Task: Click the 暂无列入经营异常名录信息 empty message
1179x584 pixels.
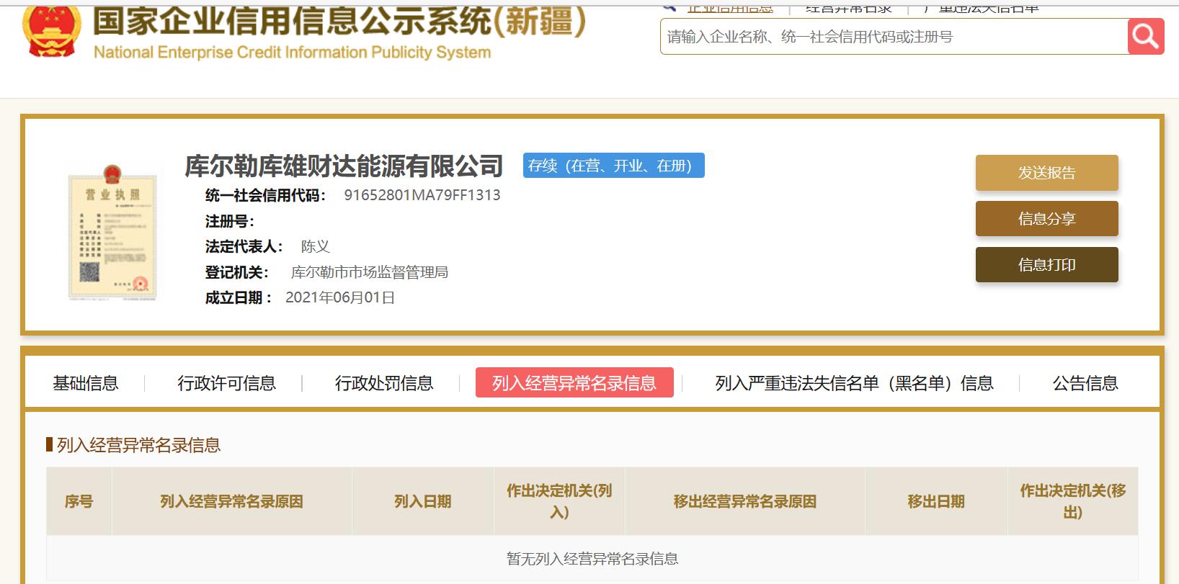Action: (x=592, y=559)
